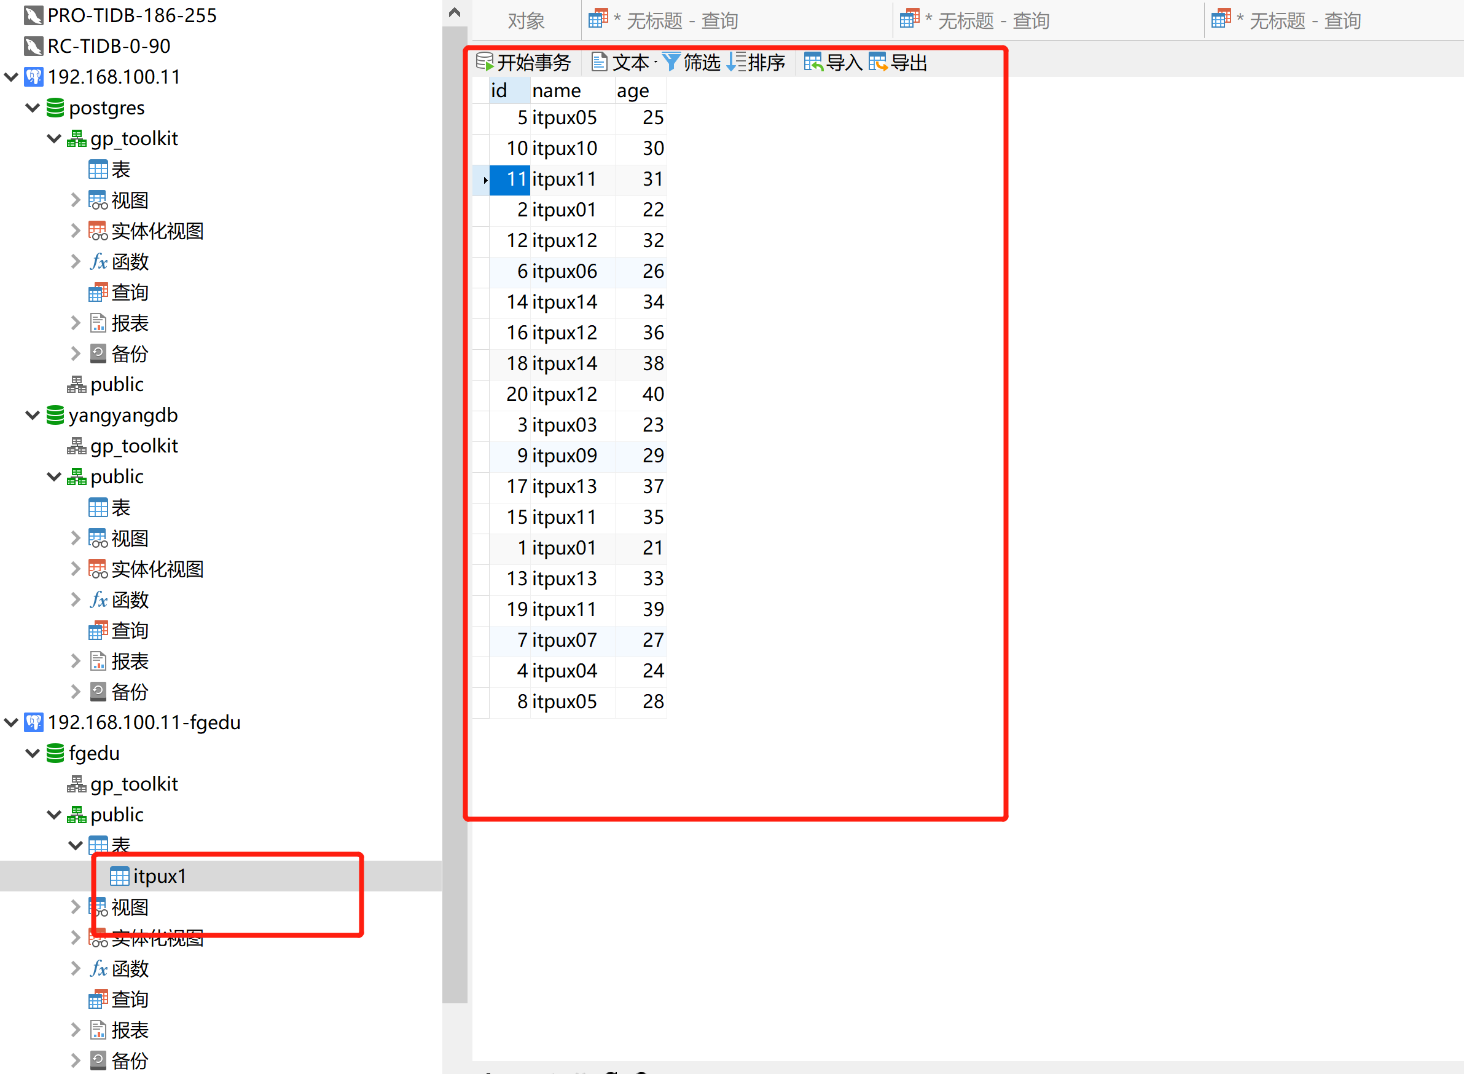This screenshot has height=1074, width=1464.
Task: Select name cell itpux06
Action: (572, 271)
